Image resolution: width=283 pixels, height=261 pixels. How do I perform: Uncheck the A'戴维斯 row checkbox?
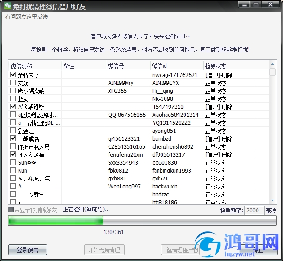pyautogui.click(x=13, y=106)
